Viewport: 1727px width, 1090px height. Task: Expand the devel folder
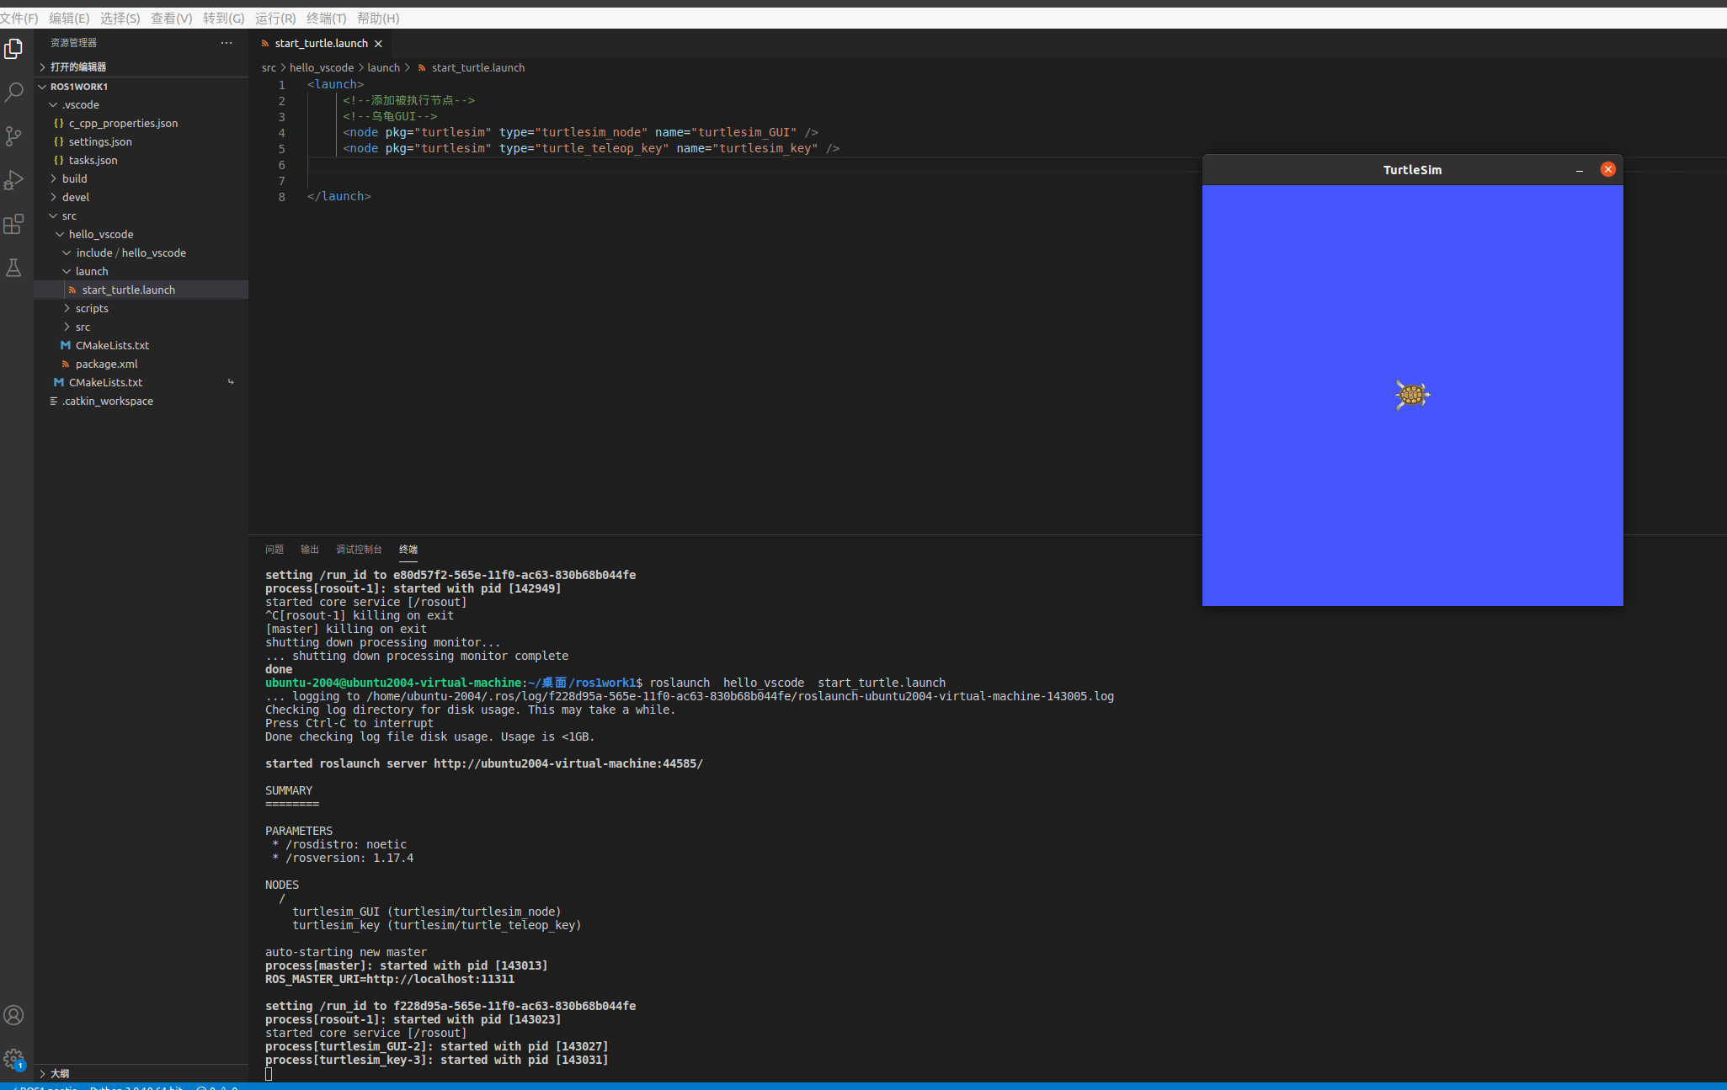[x=75, y=197]
